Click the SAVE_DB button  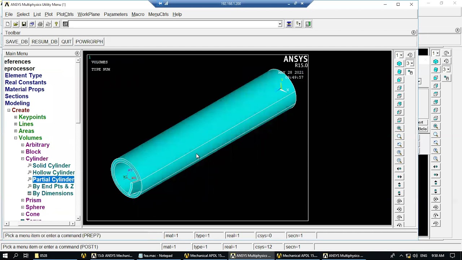click(17, 42)
